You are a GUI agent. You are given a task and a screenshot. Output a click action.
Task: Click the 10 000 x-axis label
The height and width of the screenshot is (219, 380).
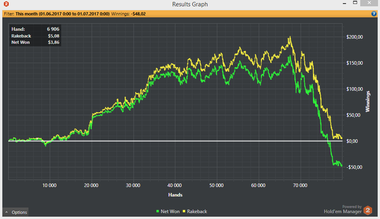tap(49, 185)
